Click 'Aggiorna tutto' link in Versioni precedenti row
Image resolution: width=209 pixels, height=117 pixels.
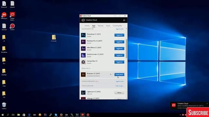(x=120, y=81)
